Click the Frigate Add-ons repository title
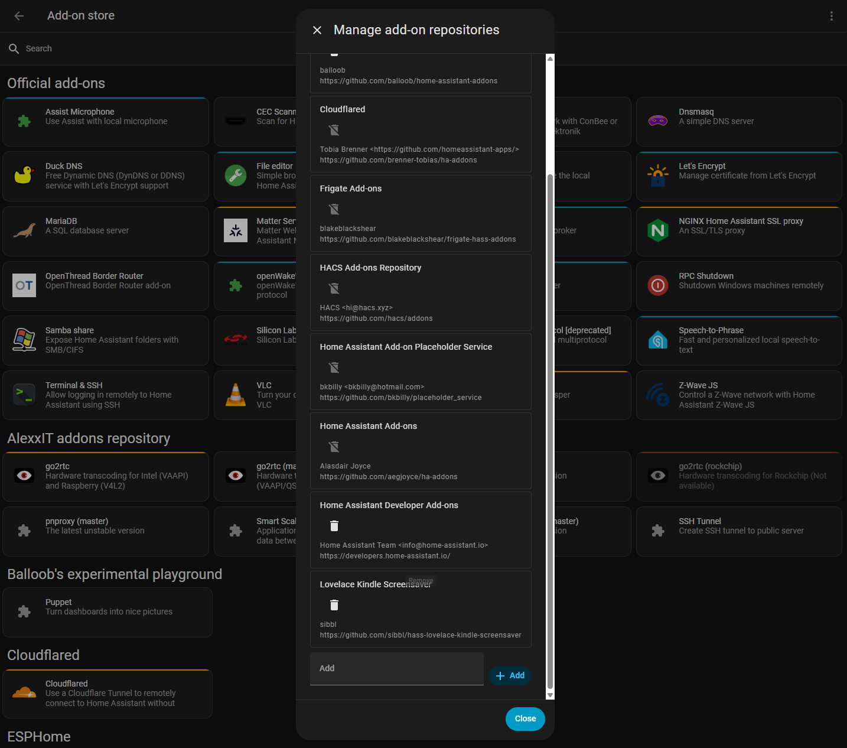 [x=351, y=188]
